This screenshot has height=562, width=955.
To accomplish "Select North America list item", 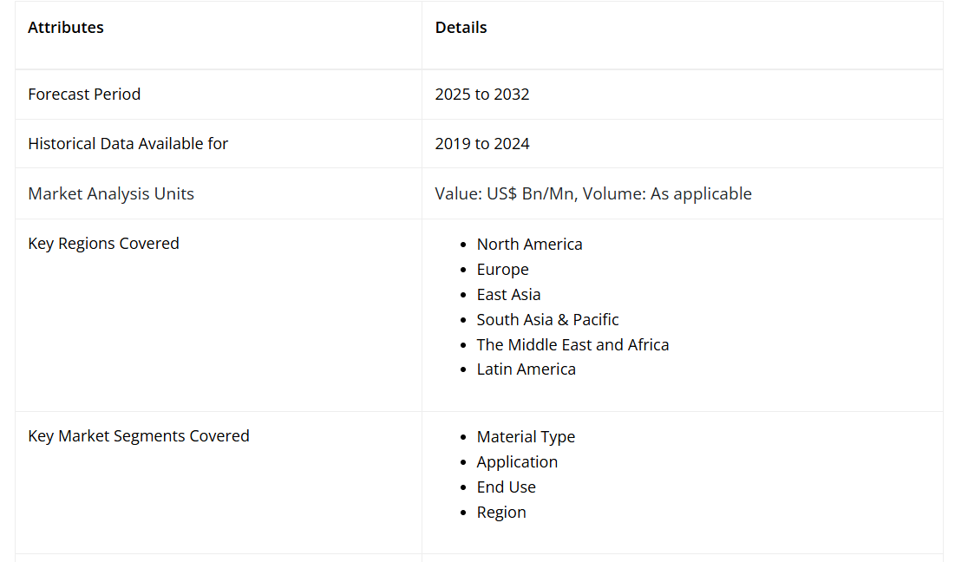I will point(529,245).
